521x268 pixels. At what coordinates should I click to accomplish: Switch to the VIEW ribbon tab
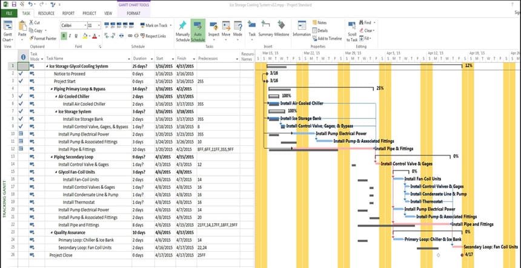pos(108,13)
